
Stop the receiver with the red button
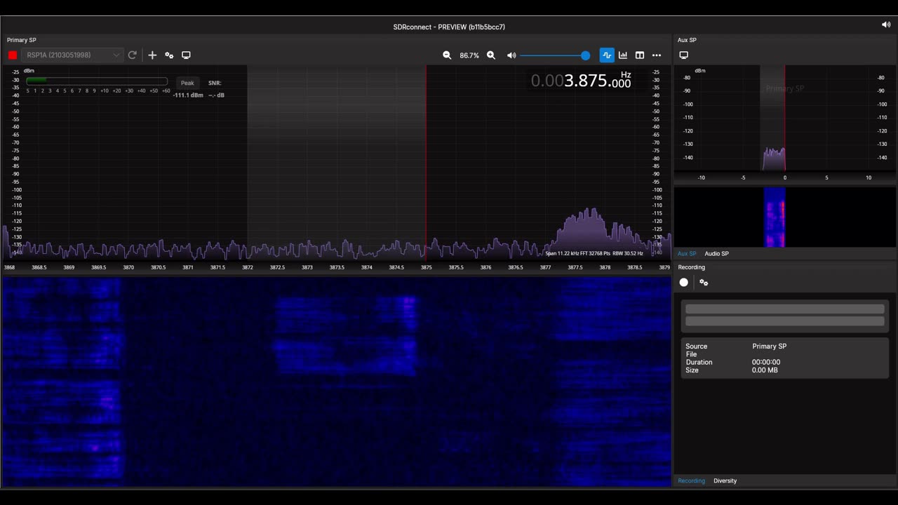(x=13, y=55)
